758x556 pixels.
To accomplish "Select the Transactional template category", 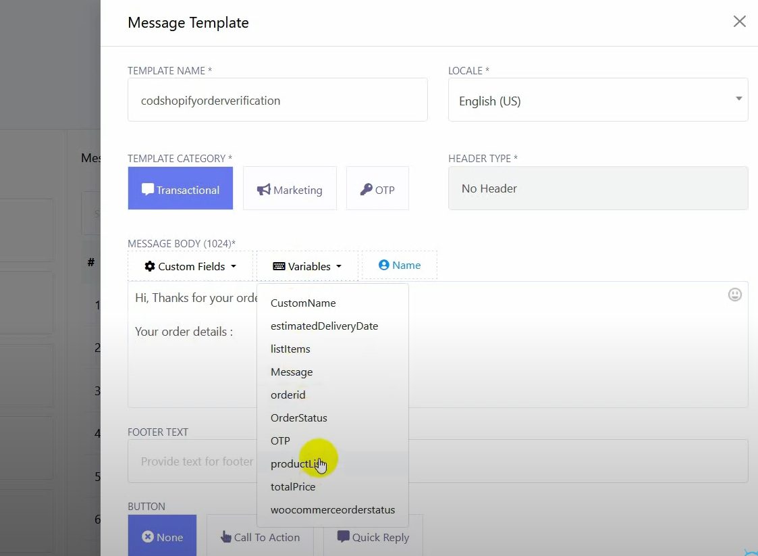I will tap(180, 189).
